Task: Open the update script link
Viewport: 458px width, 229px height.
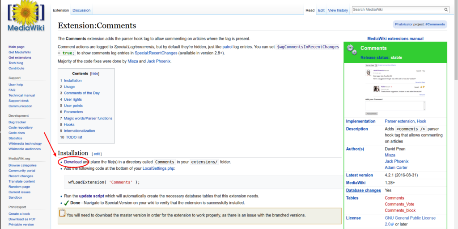Action: tap(91, 196)
